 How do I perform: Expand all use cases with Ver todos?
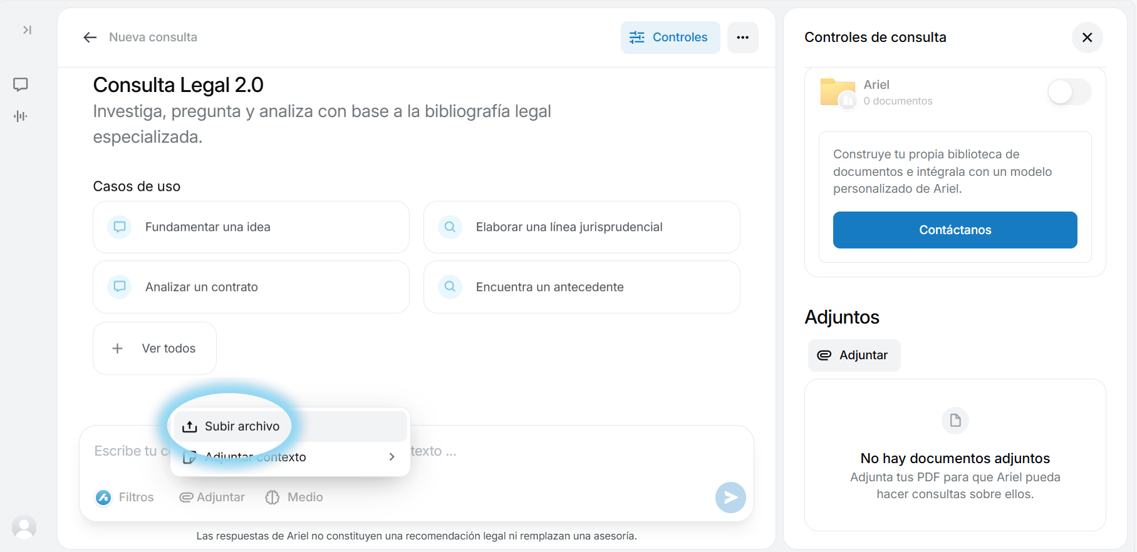pos(155,349)
